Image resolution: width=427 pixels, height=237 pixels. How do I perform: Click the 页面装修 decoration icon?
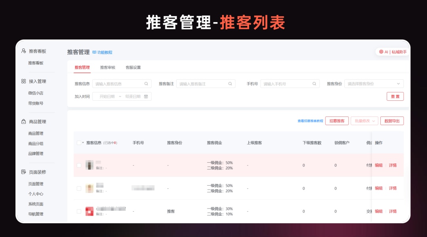tap(23, 172)
